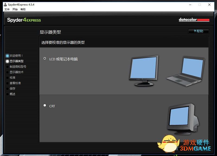The height and width of the screenshot is (156, 217).
Task: Click the CRT label text
Action: tap(52, 106)
